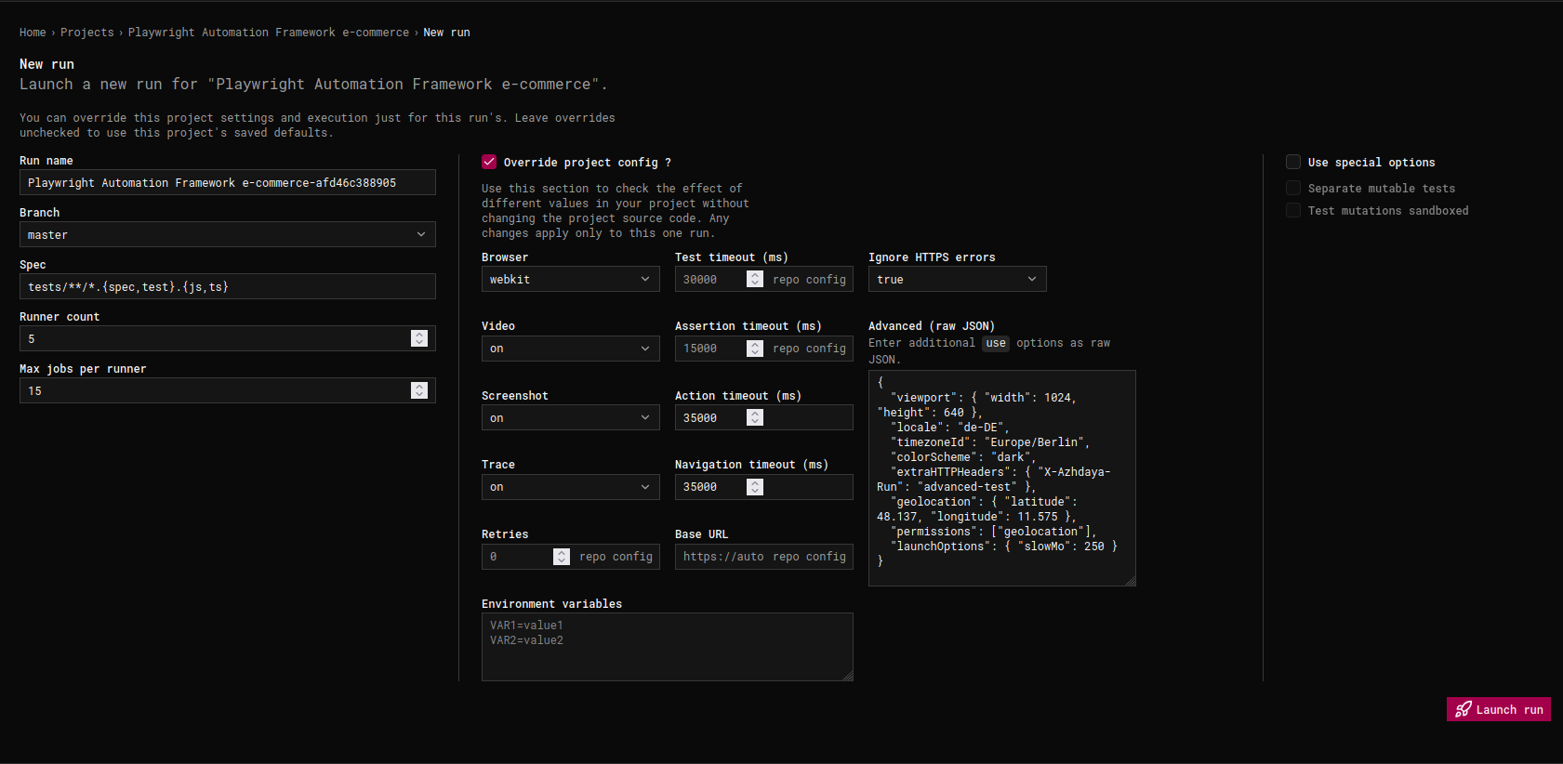Screen dimensions: 1563x764
Task: Click the New run breadcrumb item
Action: 447,33
